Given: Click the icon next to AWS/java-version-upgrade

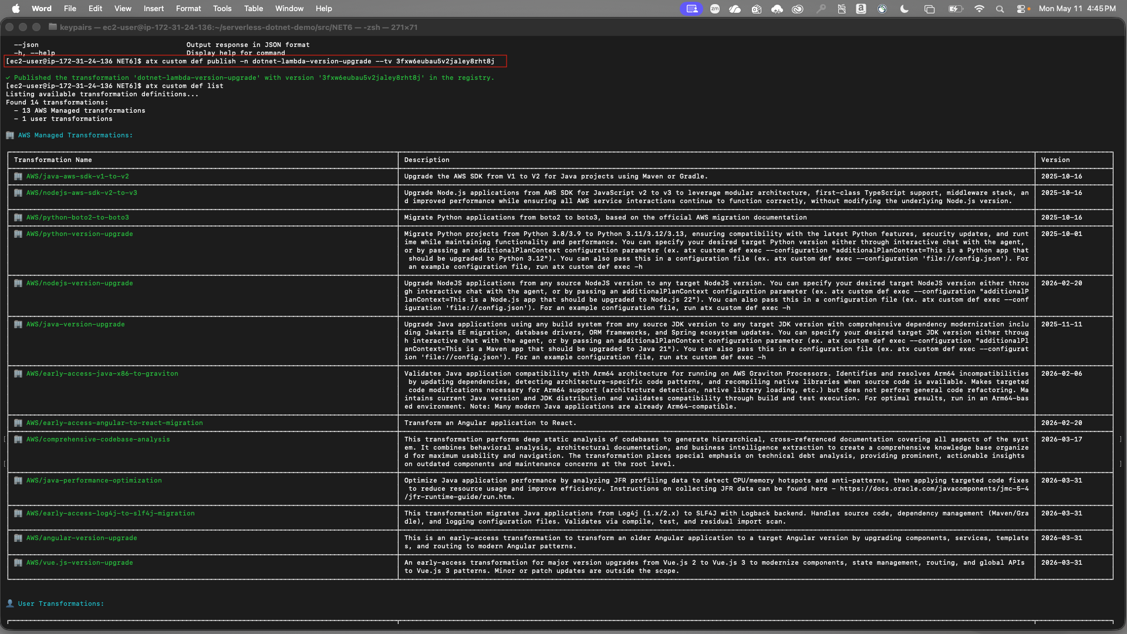Looking at the screenshot, I should pos(18,324).
